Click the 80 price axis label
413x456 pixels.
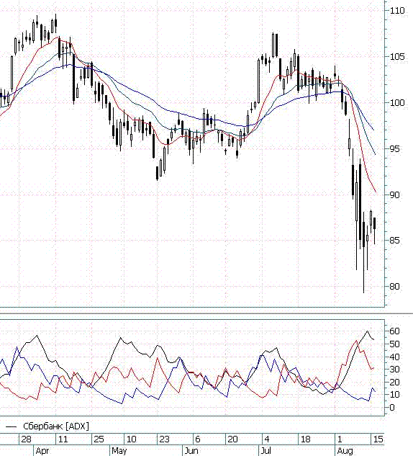[x=395, y=287]
